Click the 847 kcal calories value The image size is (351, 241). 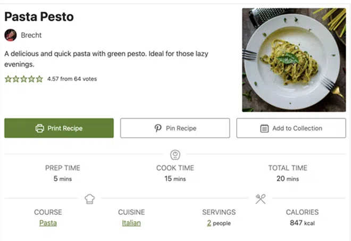pyautogui.click(x=302, y=223)
